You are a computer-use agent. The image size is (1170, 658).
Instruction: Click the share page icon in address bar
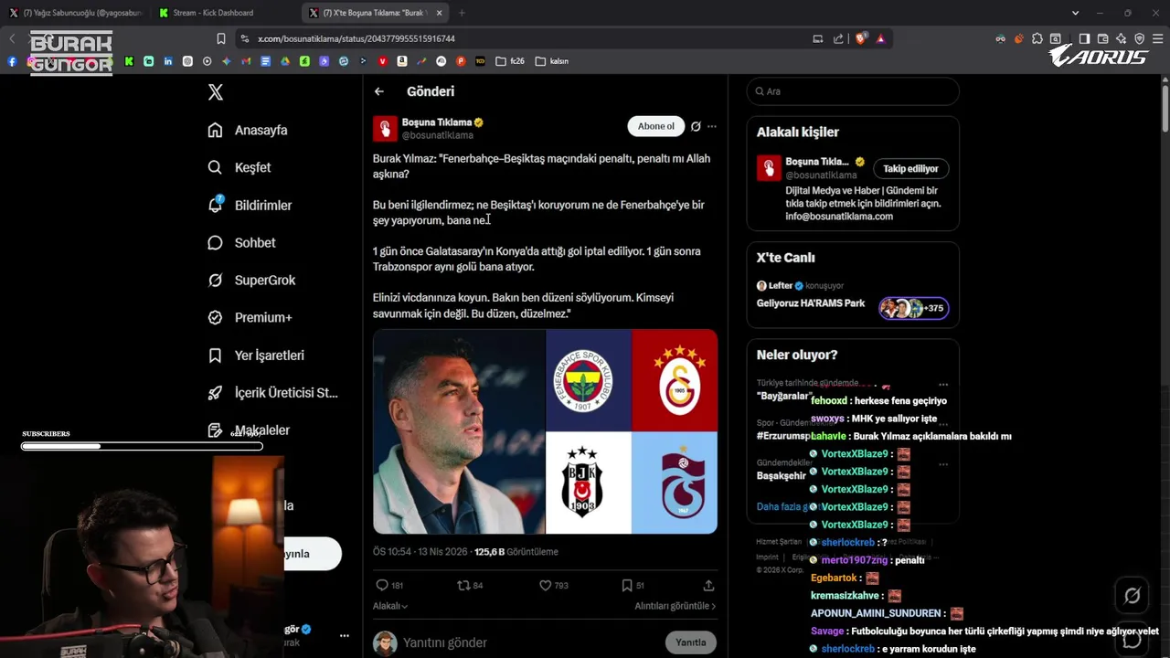(838, 38)
